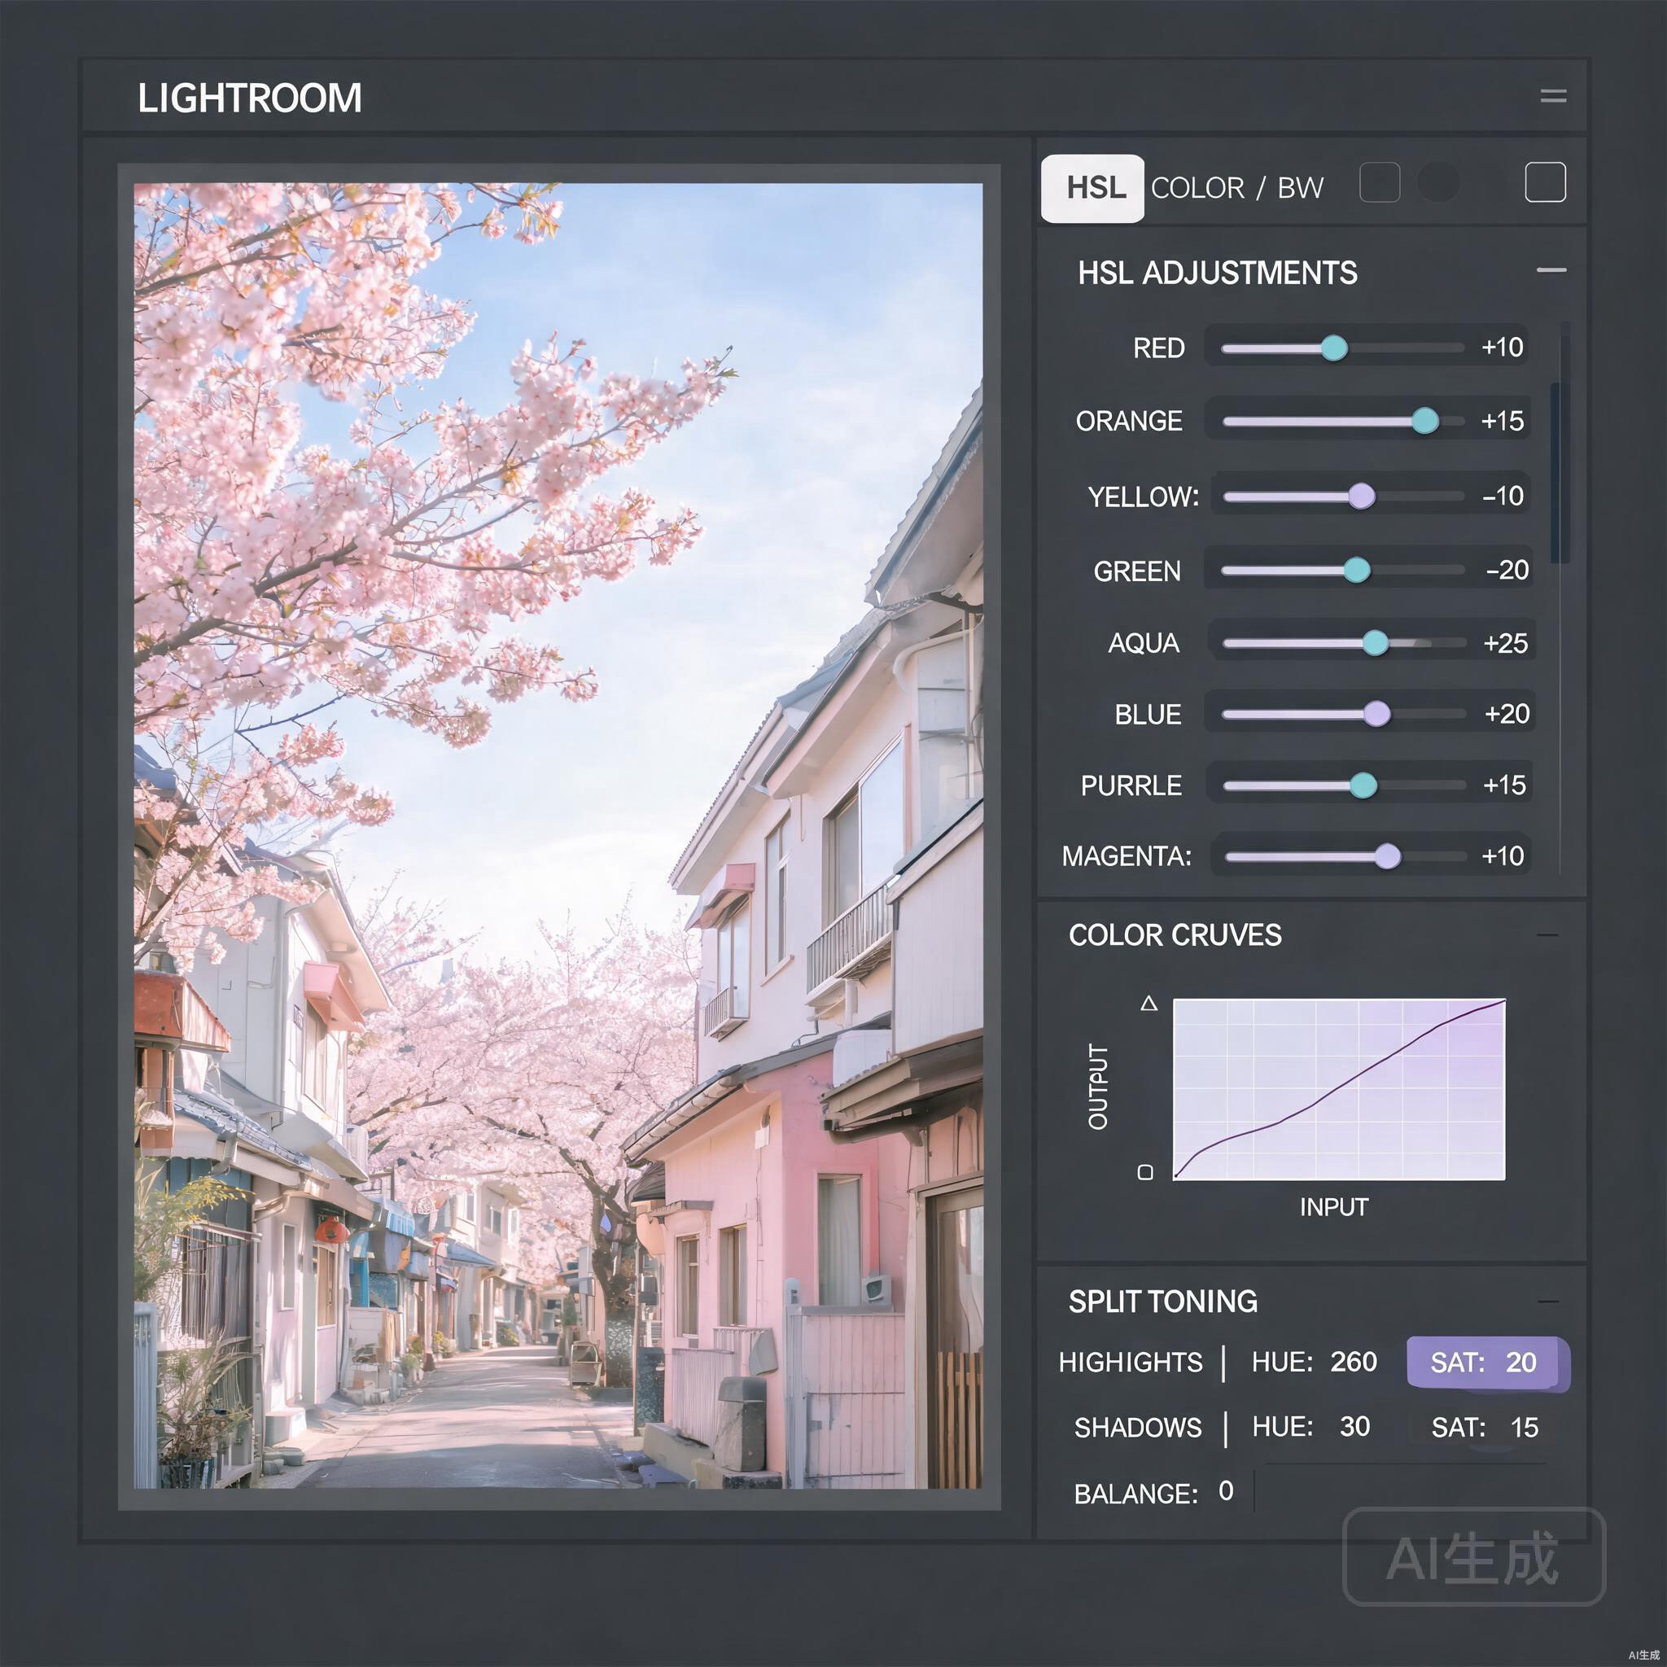Click the small square marker at curve origin

pyautogui.click(x=1145, y=1172)
